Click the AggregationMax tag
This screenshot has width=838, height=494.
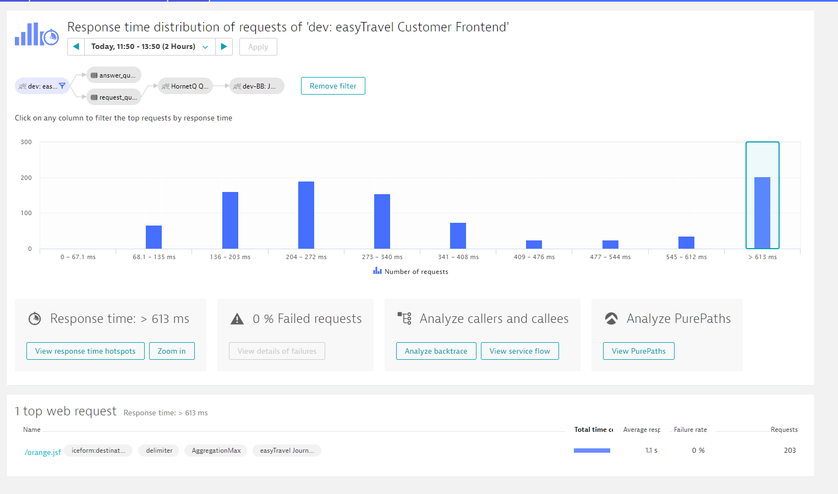[x=216, y=451]
